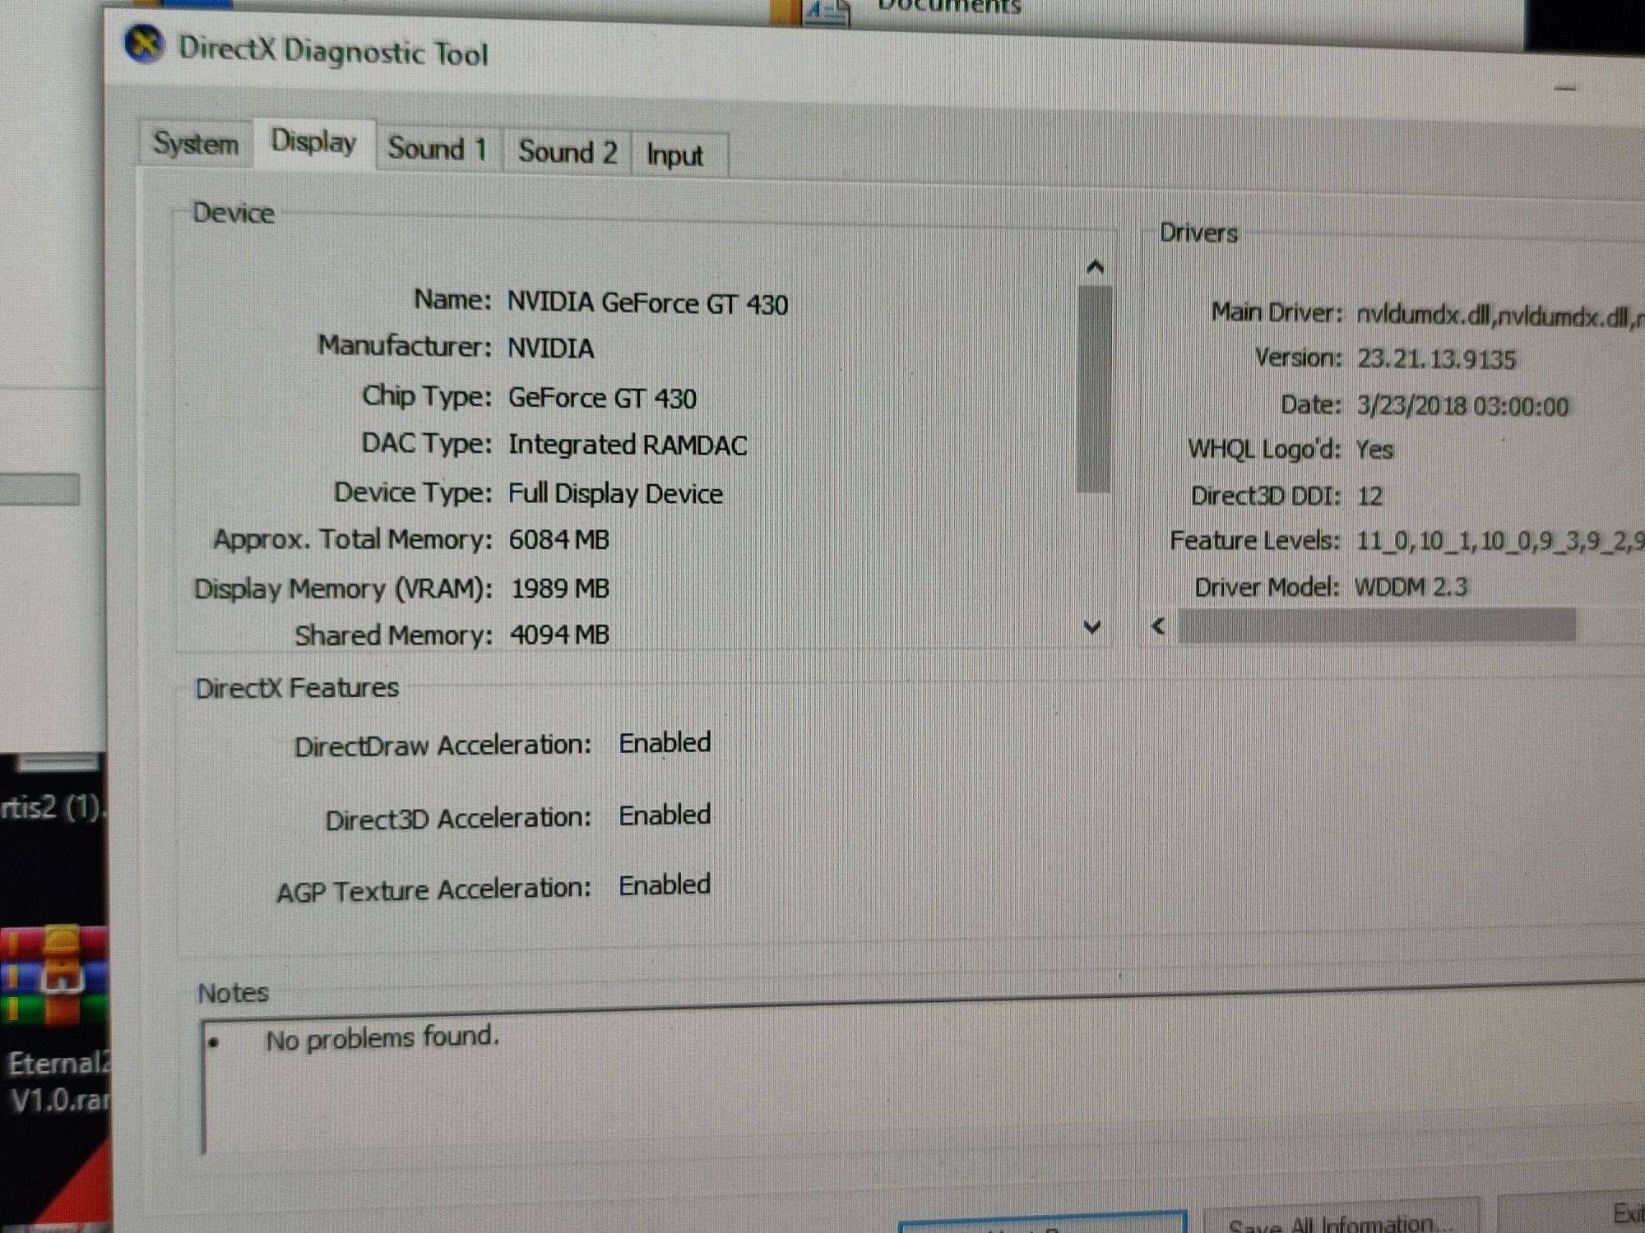Click the WHQL Logo'd value Yes

click(1374, 450)
